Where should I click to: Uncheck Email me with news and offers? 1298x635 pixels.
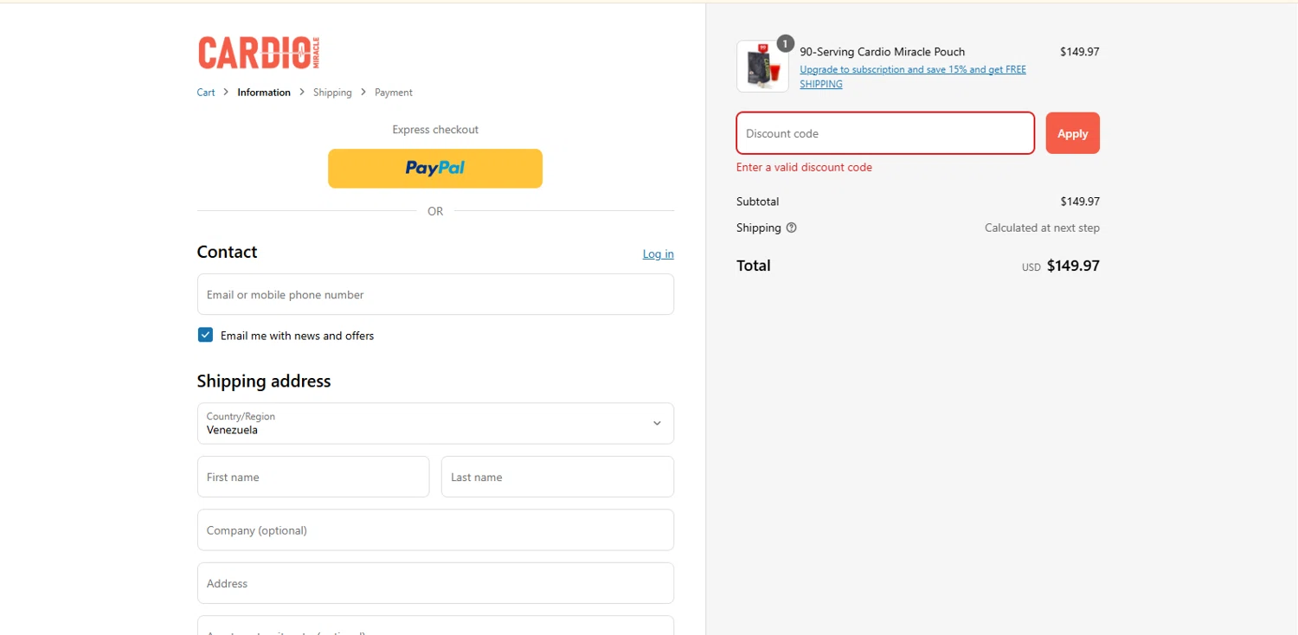click(205, 335)
